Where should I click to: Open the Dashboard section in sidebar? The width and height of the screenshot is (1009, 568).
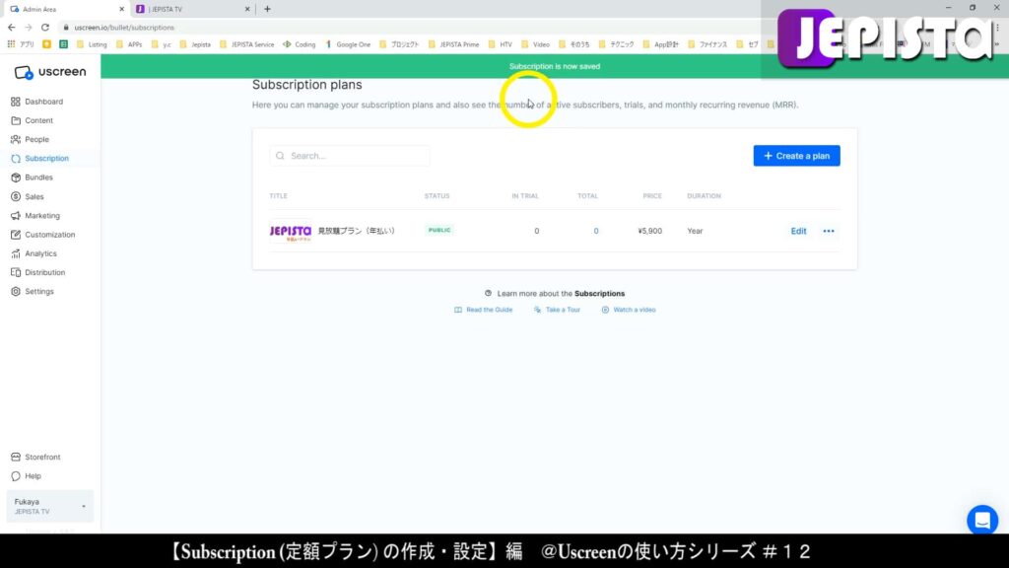(x=43, y=102)
